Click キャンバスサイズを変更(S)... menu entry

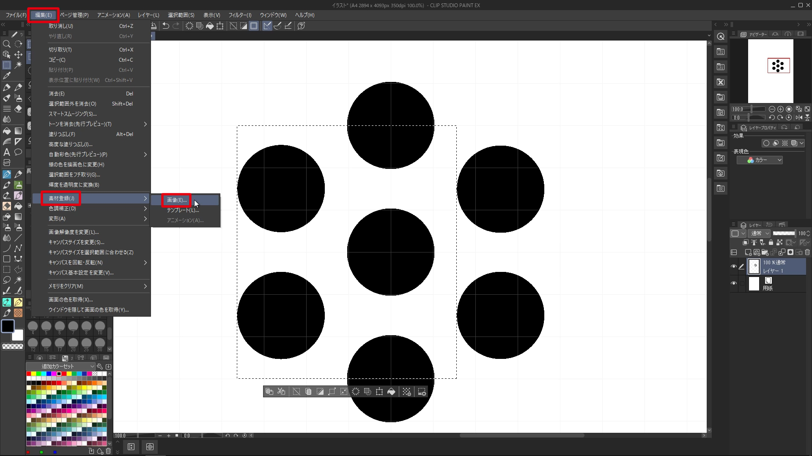(77, 242)
